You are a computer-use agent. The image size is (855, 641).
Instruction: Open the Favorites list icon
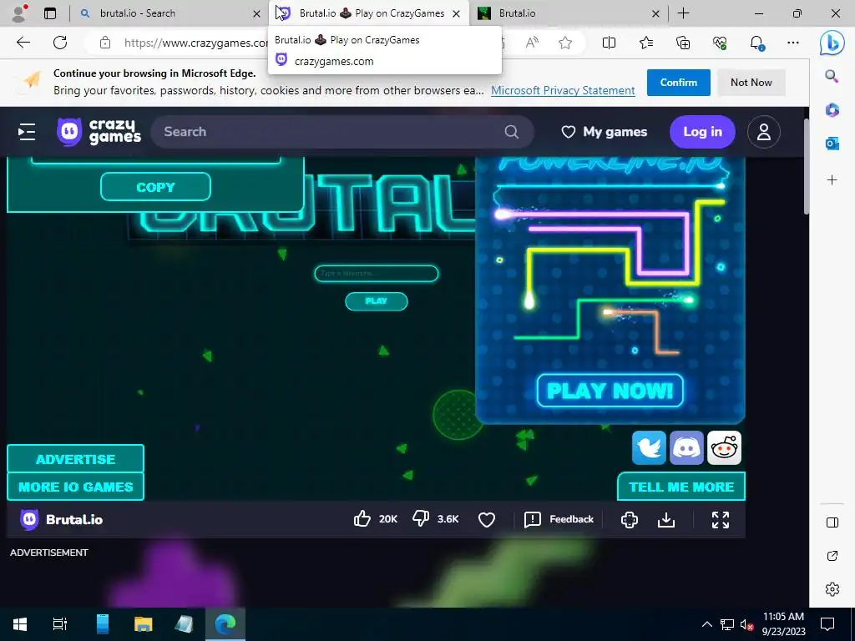(x=646, y=43)
